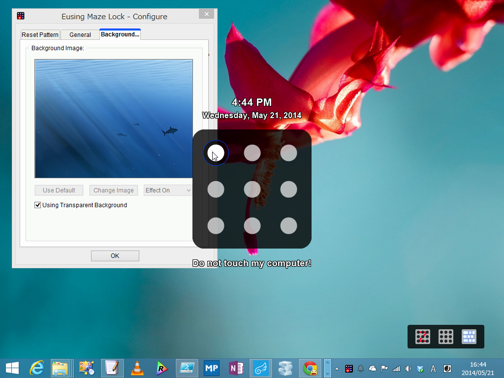Open the stacked blocks taskbar app

click(285, 368)
